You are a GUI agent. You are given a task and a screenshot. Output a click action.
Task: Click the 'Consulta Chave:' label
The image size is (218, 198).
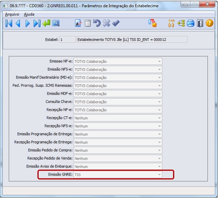(59, 102)
